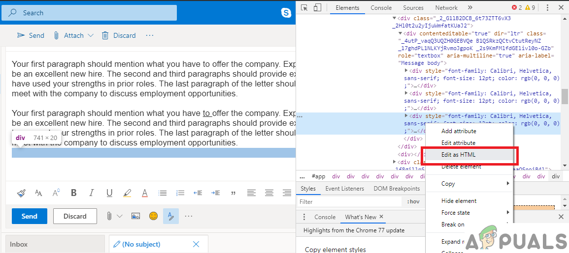Open attach options chevron beside paperclip
This screenshot has width=569, height=253.
(119, 217)
